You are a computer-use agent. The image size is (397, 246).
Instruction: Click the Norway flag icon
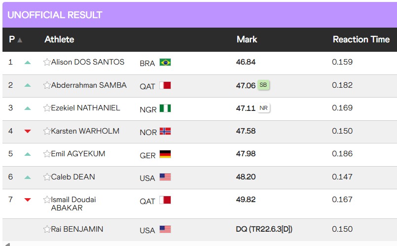click(165, 132)
